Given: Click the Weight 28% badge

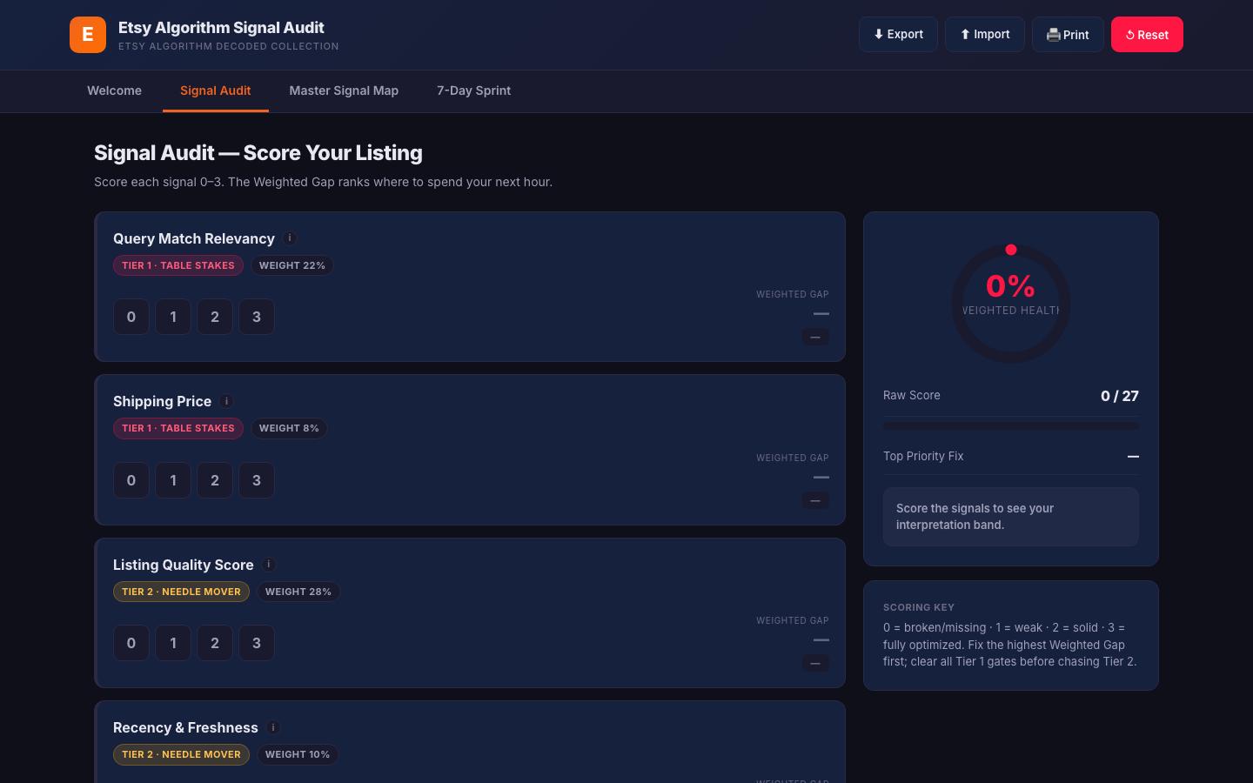Looking at the screenshot, I should click(298, 592).
